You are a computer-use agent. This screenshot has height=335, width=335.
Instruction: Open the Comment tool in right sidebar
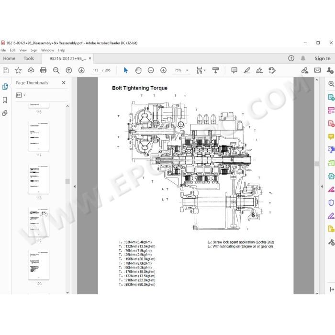(331, 136)
